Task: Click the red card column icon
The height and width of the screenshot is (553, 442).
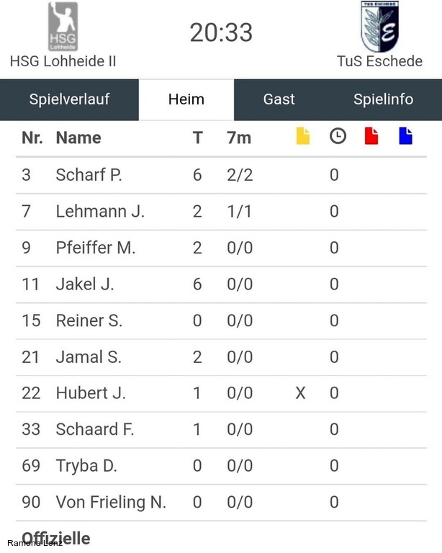Action: [371, 137]
